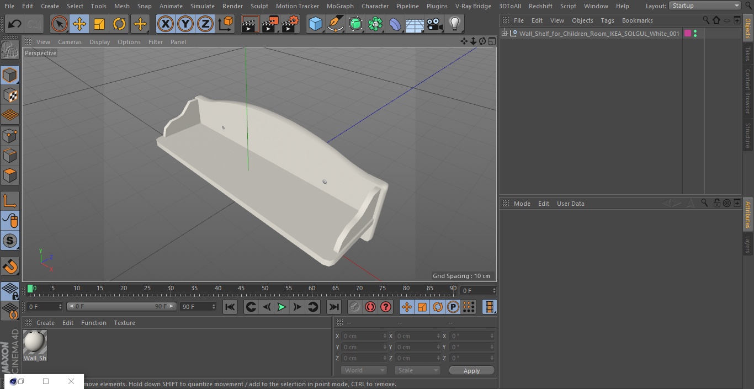The image size is (754, 389).
Task: Add a Deformer object icon
Action: (x=395, y=24)
